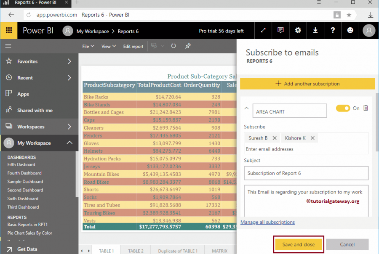Screen dimensions: 379x254
Task: Collapse the left navigation with the hamburger icon
Action: pyautogui.click(x=8, y=46)
